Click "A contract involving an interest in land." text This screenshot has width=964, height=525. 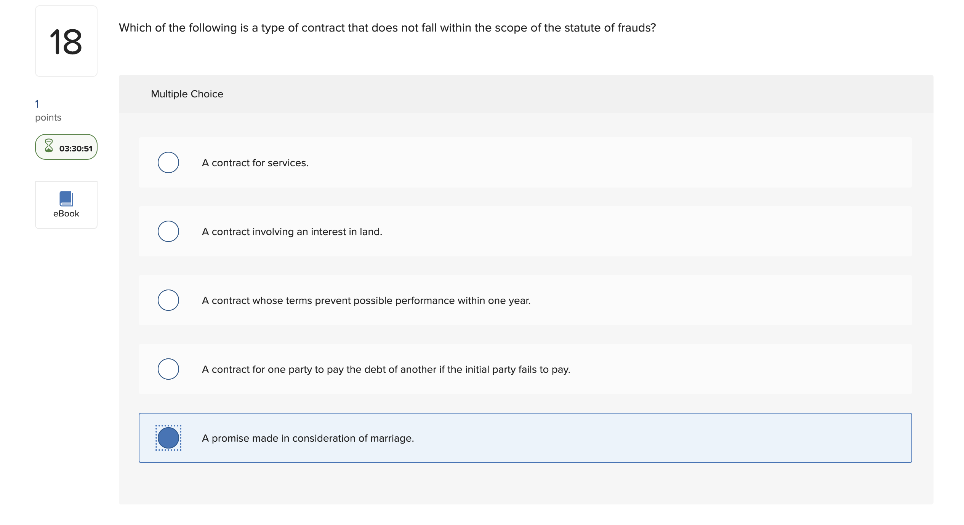click(292, 232)
